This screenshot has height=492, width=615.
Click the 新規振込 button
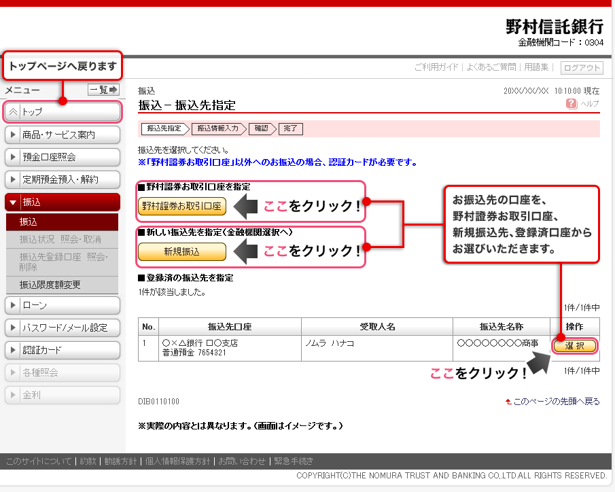(182, 251)
